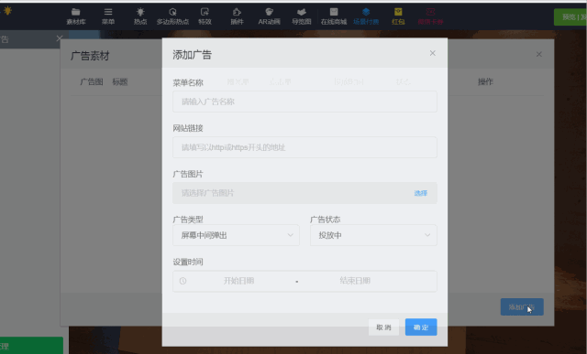The image size is (587, 354).
Task: Open the pink coupon card tool
Action: pos(430,16)
